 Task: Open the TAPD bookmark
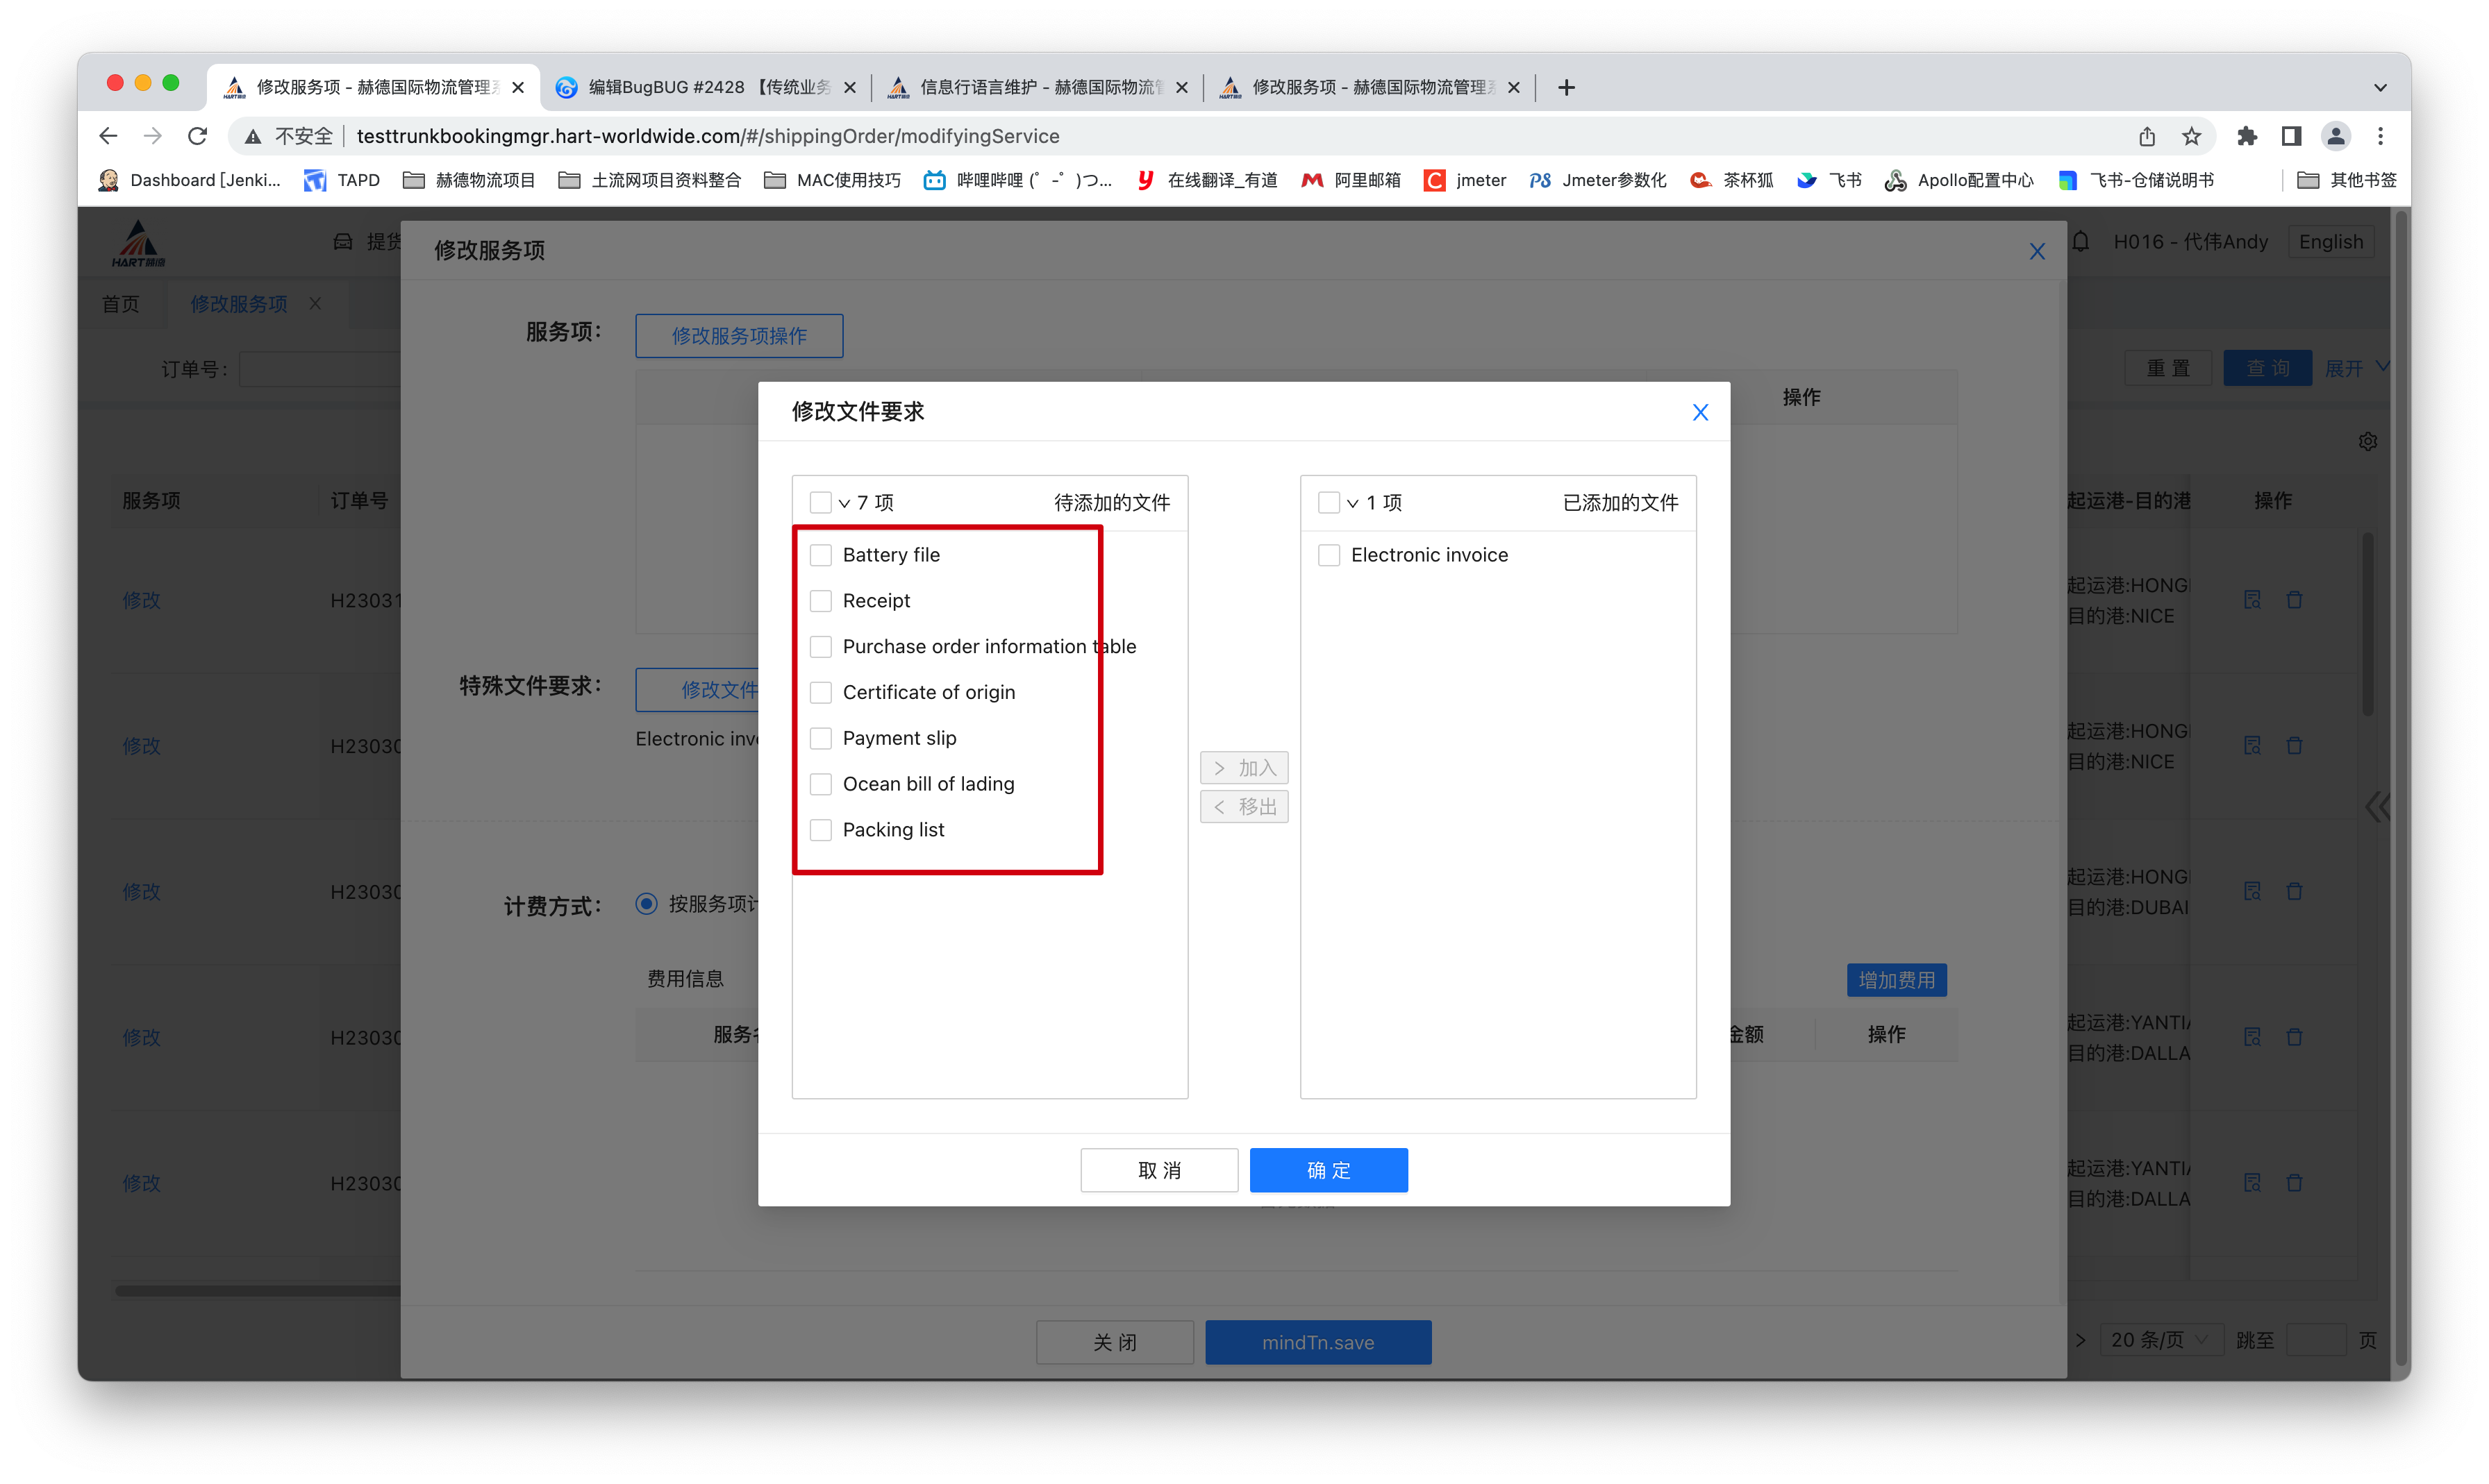343,180
